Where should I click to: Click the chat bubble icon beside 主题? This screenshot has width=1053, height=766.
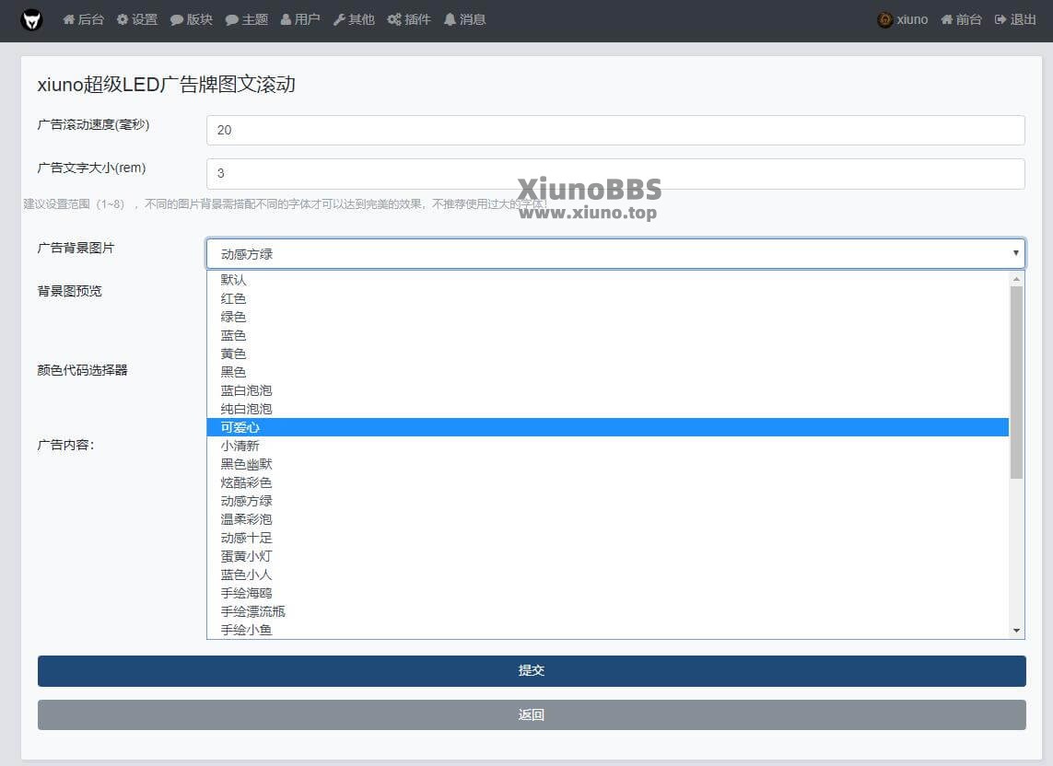pyautogui.click(x=231, y=20)
